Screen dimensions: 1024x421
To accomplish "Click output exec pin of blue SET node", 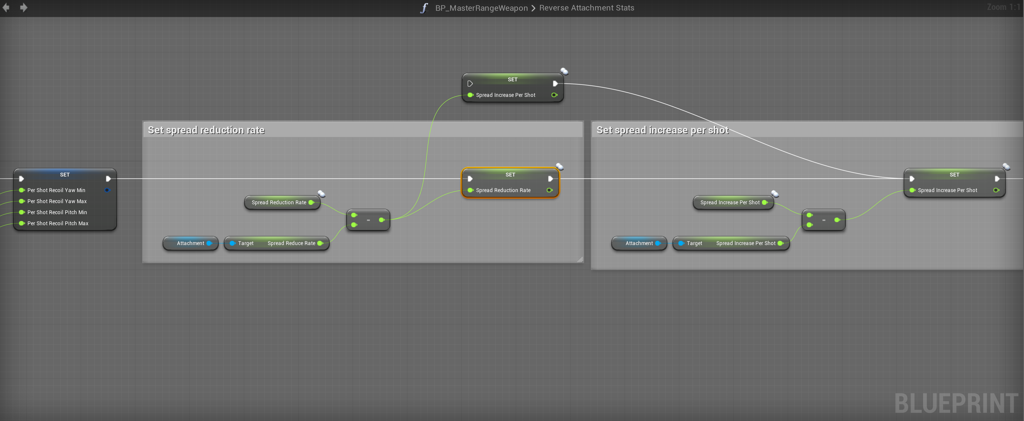I will click(108, 179).
